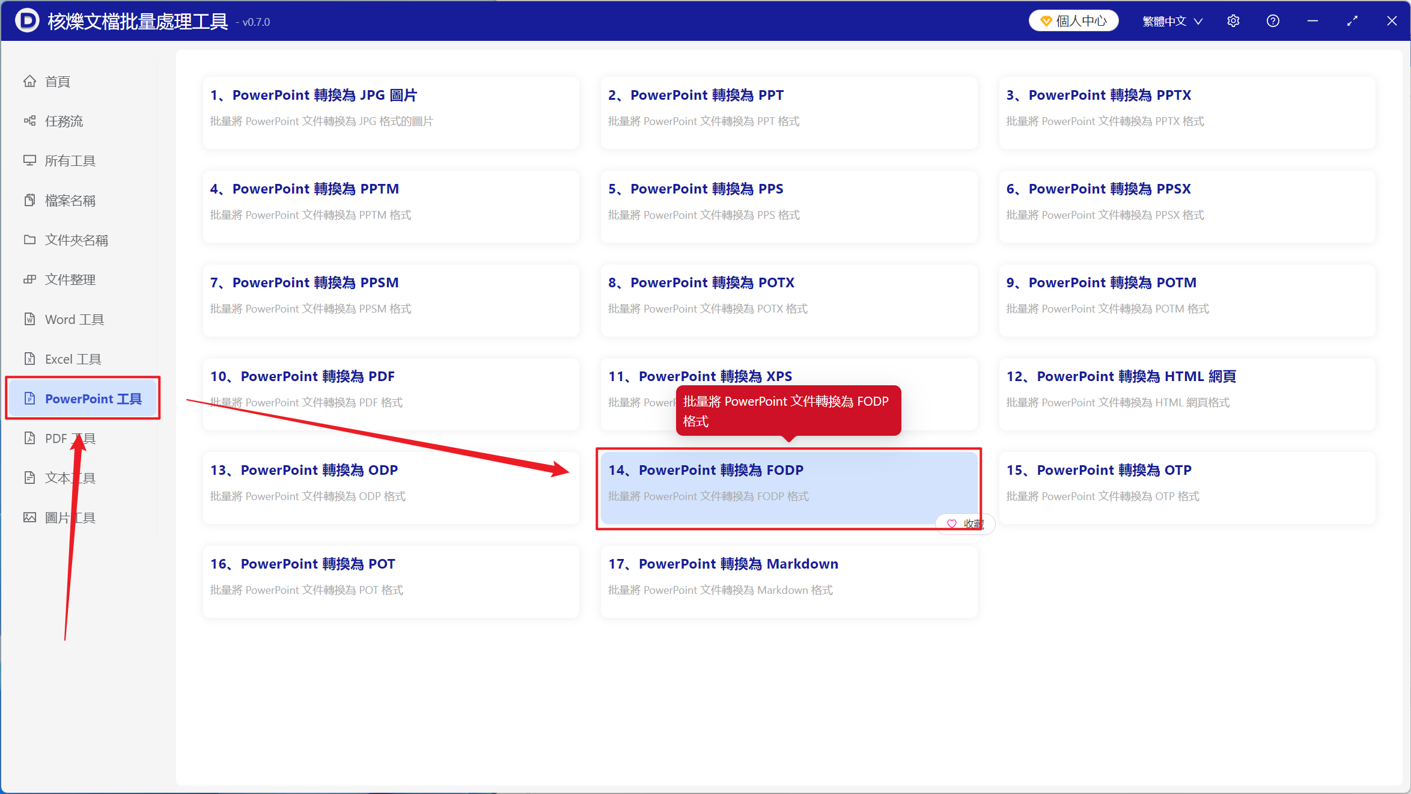Click the diamond icon in 個人中心
Image resolution: width=1411 pixels, height=794 pixels.
(1046, 21)
